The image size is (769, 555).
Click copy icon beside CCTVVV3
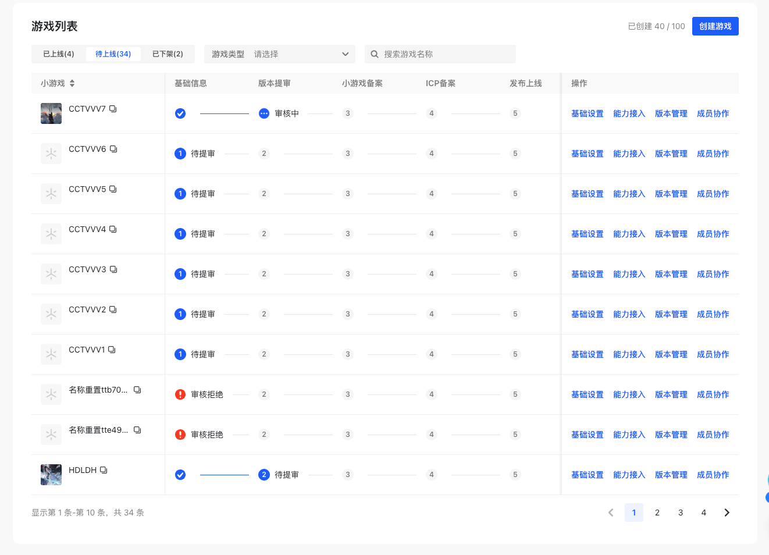(113, 269)
